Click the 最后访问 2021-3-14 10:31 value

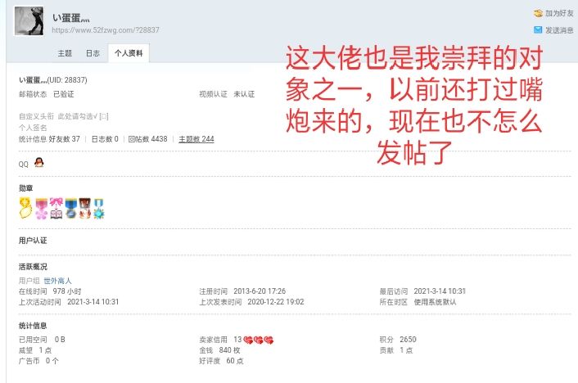coord(422,291)
